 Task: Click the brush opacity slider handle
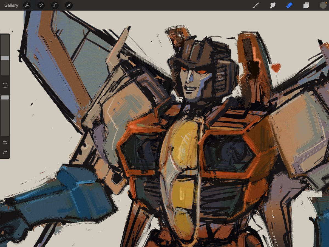pyautogui.click(x=5, y=97)
